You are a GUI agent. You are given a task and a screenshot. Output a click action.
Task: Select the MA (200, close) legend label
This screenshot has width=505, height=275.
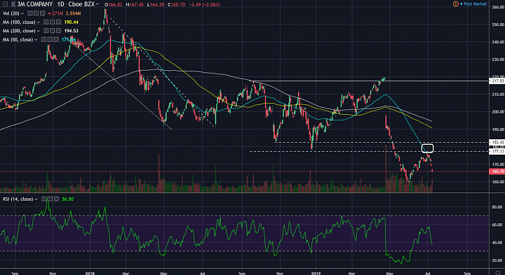pyautogui.click(x=20, y=31)
